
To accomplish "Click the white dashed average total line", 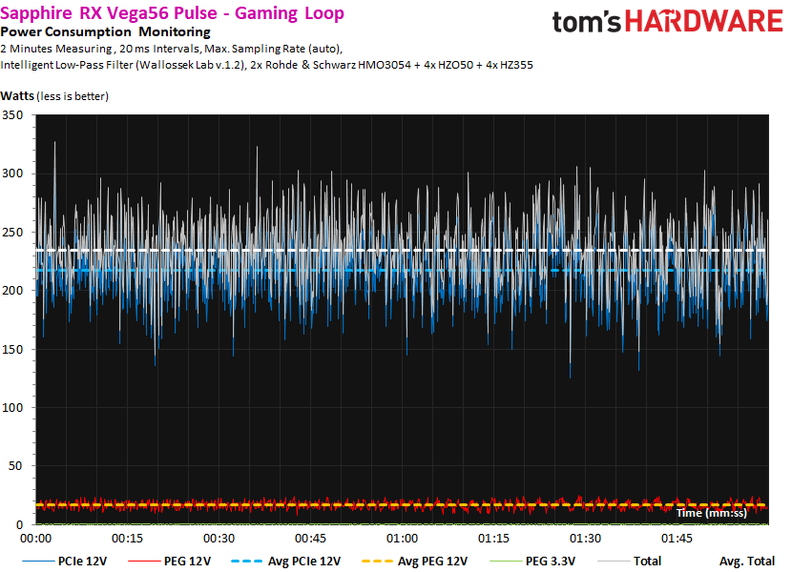I will (402, 251).
